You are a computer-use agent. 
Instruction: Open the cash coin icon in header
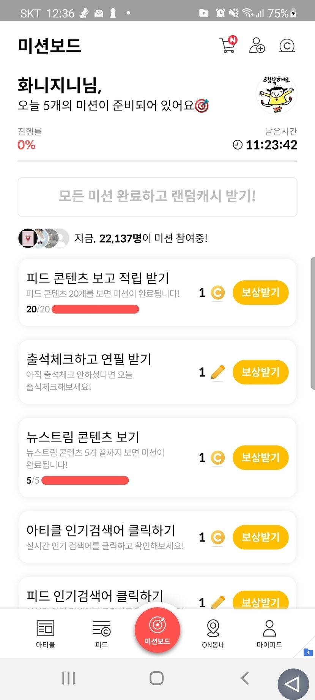pyautogui.click(x=287, y=46)
